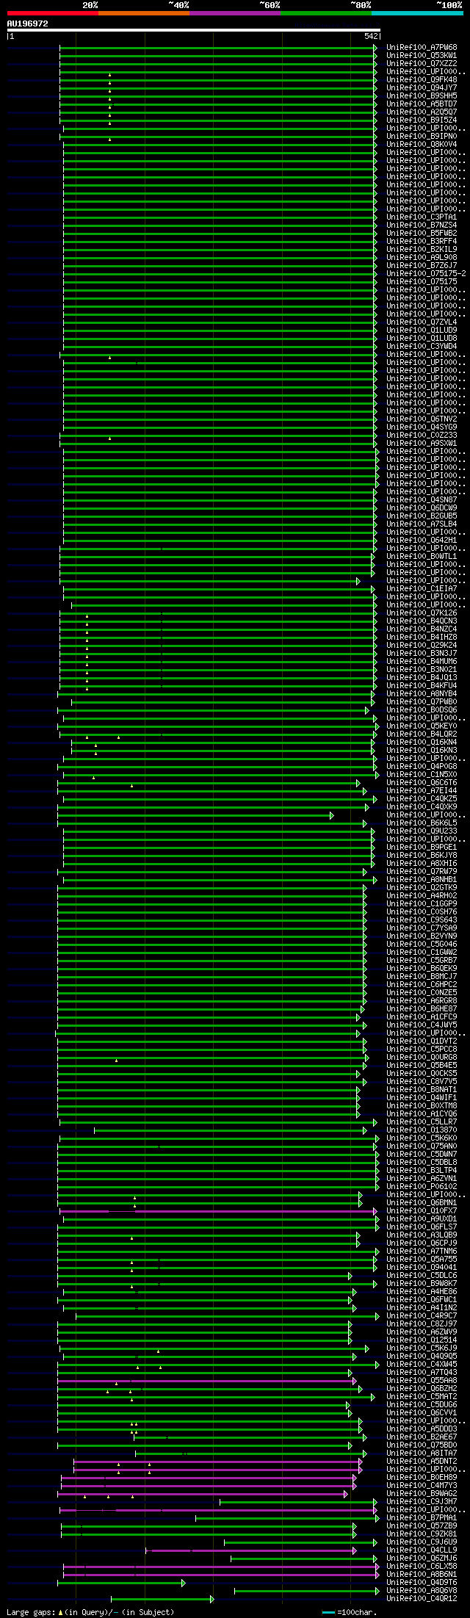Viewport: 470px width, 1618px height.
Task: Click the UniRef100_B9I5Z4 label
Action: 422,120
